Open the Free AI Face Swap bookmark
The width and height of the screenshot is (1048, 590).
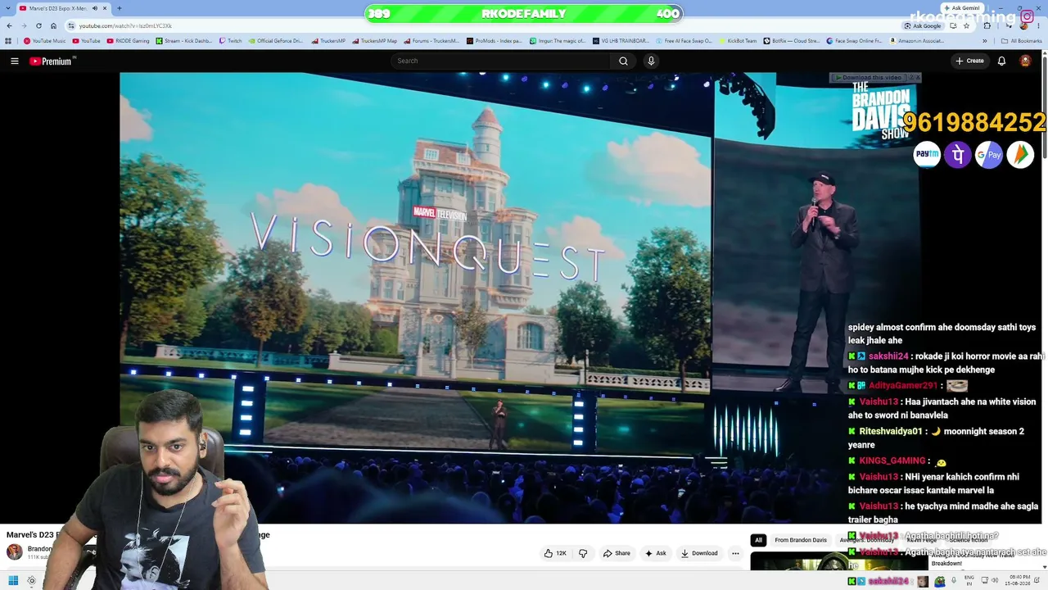click(684, 40)
